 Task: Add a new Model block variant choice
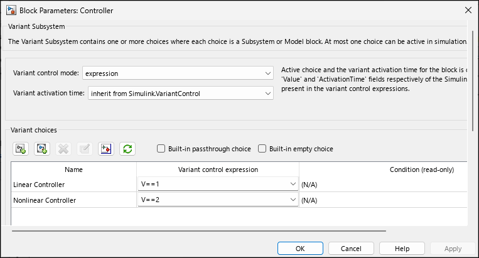42,149
